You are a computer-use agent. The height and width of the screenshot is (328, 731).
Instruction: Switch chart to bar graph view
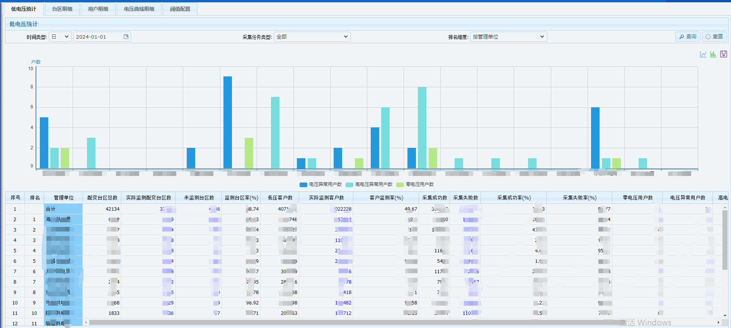tap(713, 54)
